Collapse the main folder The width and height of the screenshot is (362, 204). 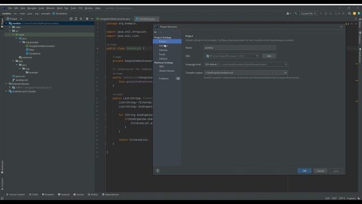(14, 35)
